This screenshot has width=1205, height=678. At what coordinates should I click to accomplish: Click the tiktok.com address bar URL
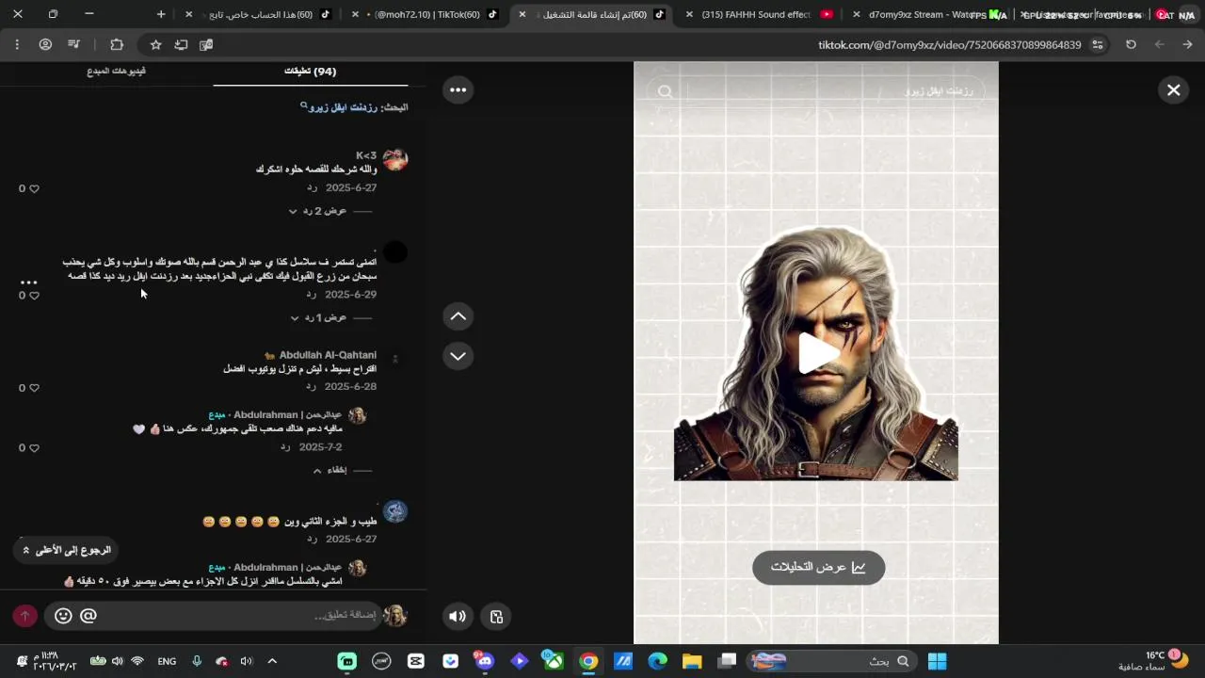click(950, 44)
